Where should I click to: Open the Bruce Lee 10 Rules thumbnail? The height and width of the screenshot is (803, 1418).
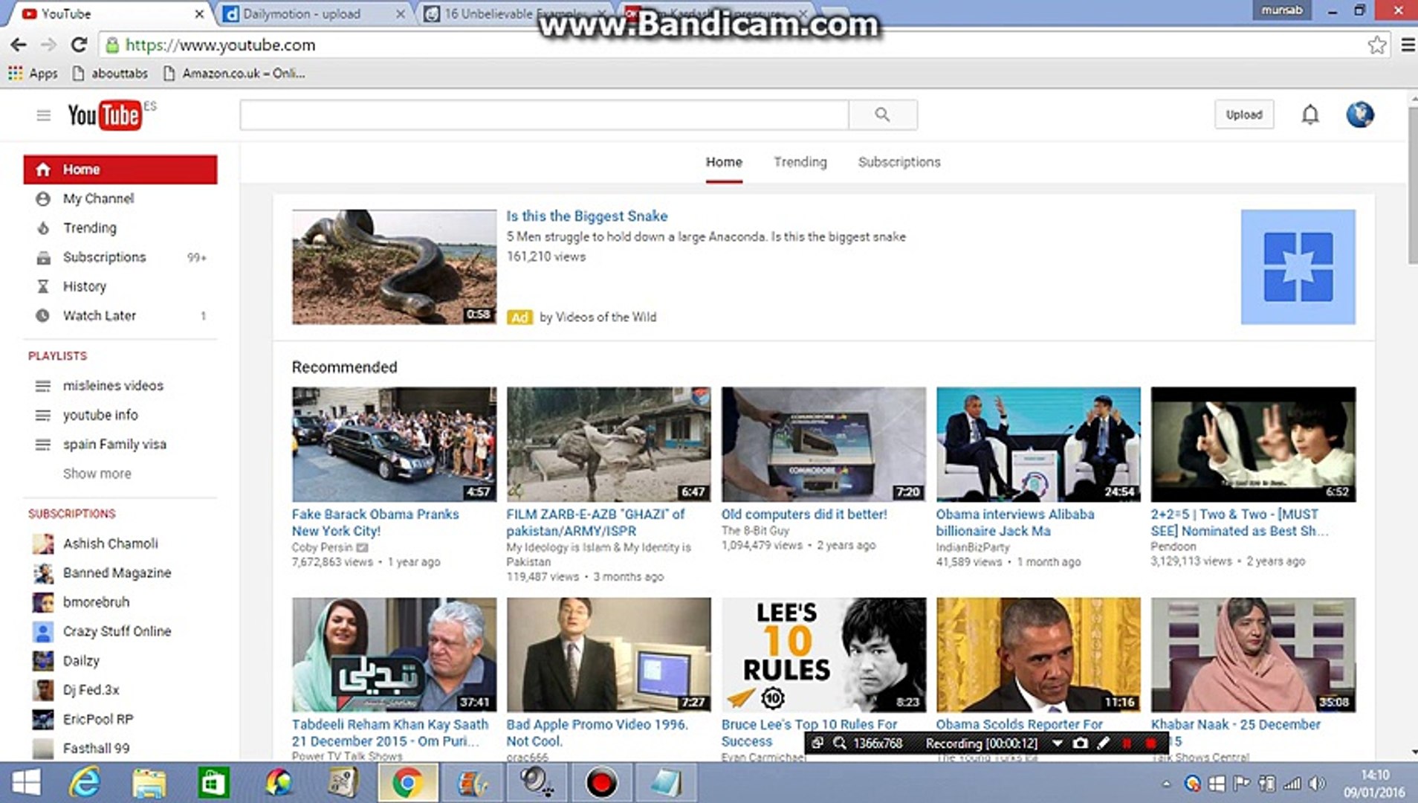[823, 655]
